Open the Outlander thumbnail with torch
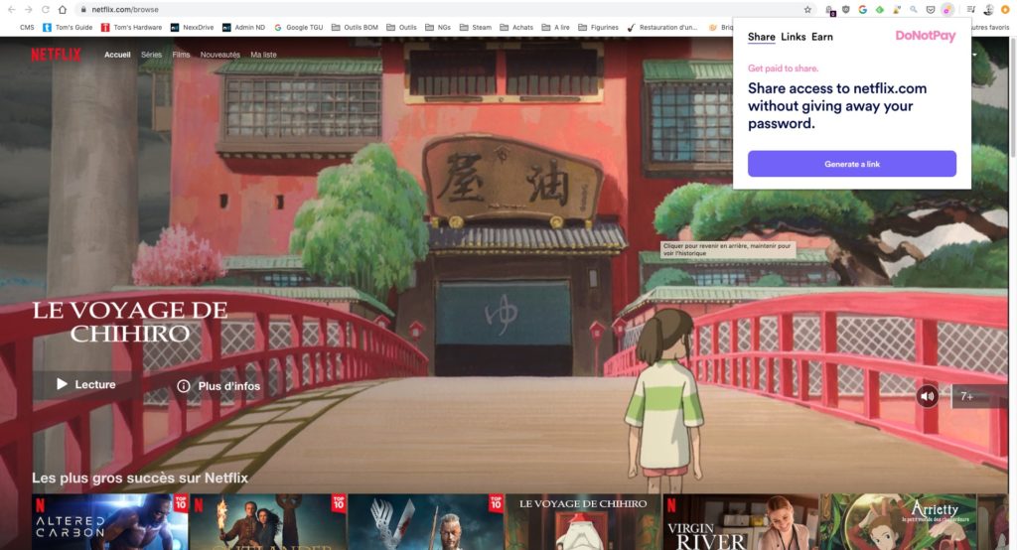Image resolution: width=1017 pixels, height=550 pixels. pyautogui.click(x=267, y=522)
